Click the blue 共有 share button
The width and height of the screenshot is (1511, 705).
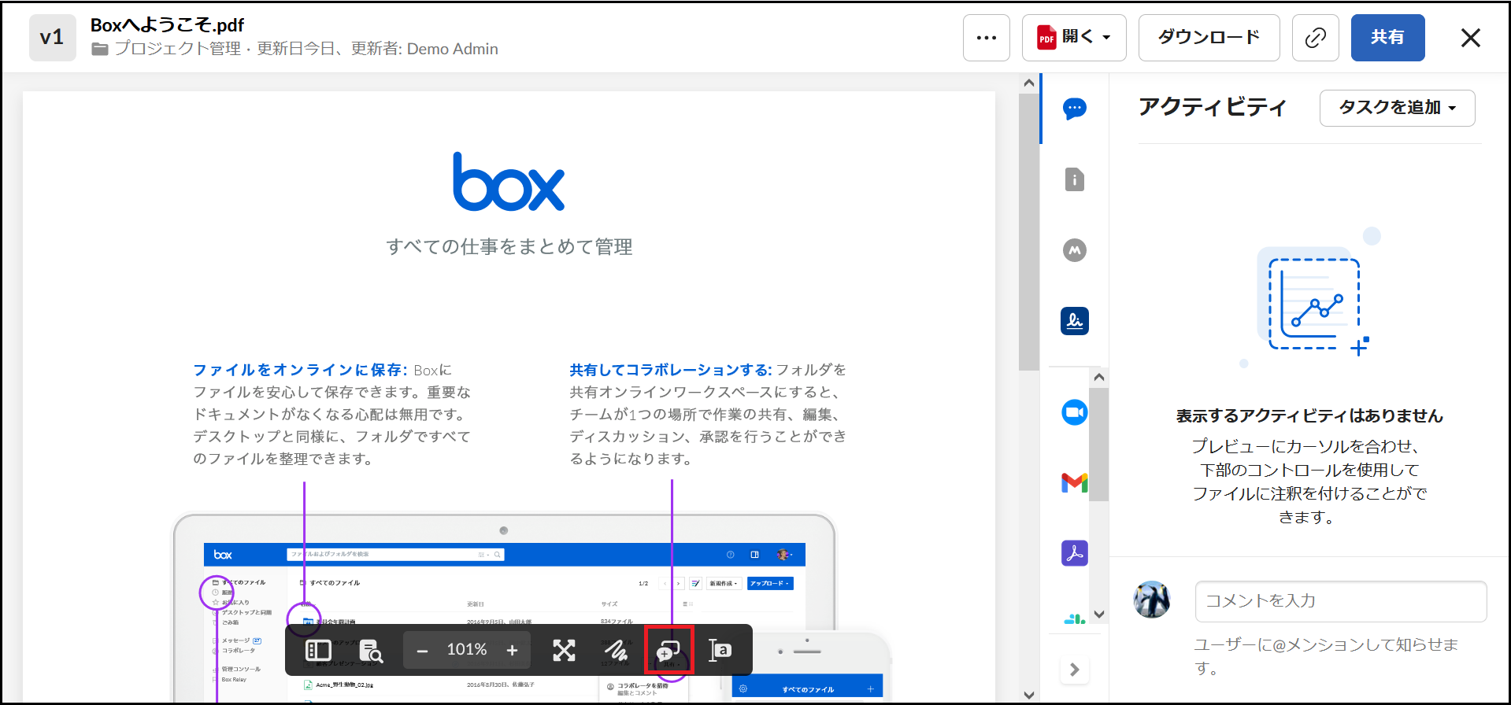click(x=1387, y=38)
